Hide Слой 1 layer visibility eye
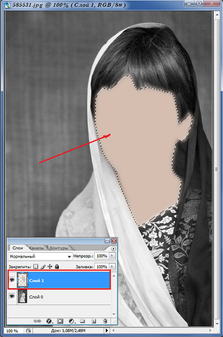Screen dimensions: 223x337 [x=12, y=280]
